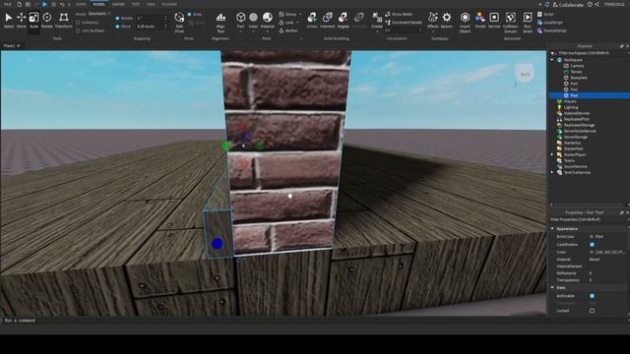
Task: Expand the StarterPlayer tree node
Action: (x=553, y=154)
